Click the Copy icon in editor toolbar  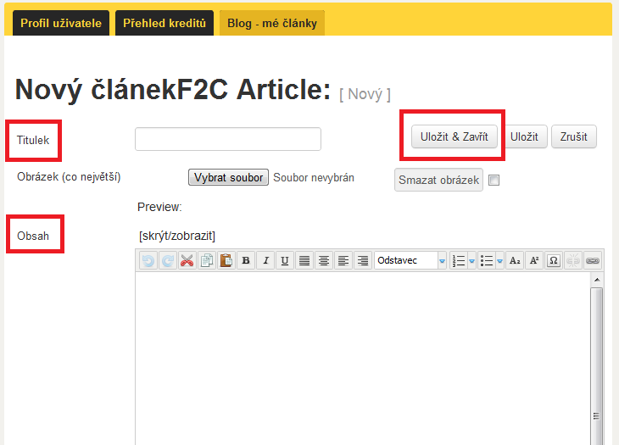(x=206, y=261)
